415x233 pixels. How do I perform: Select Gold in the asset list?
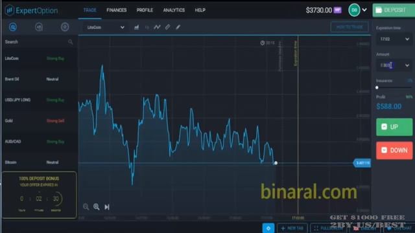coord(40,121)
